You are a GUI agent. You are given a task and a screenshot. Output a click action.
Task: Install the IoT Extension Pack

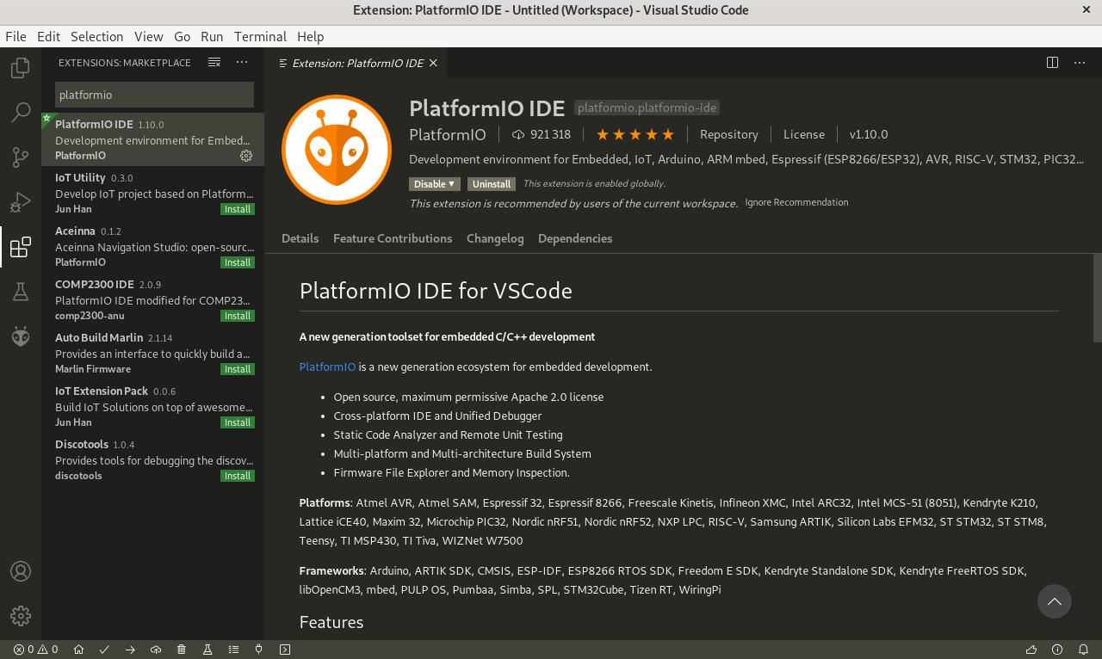(237, 422)
